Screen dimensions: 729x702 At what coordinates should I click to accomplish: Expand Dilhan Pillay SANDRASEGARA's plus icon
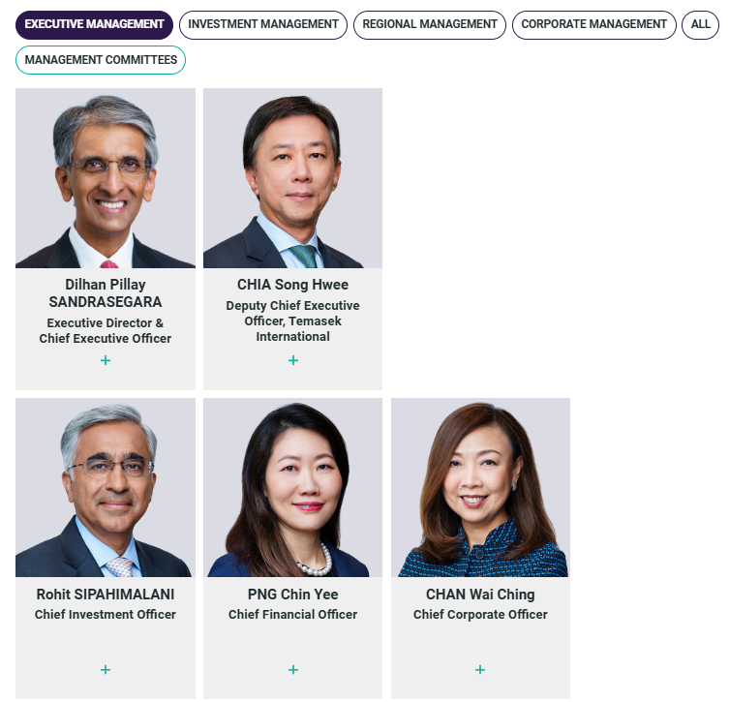(106, 360)
